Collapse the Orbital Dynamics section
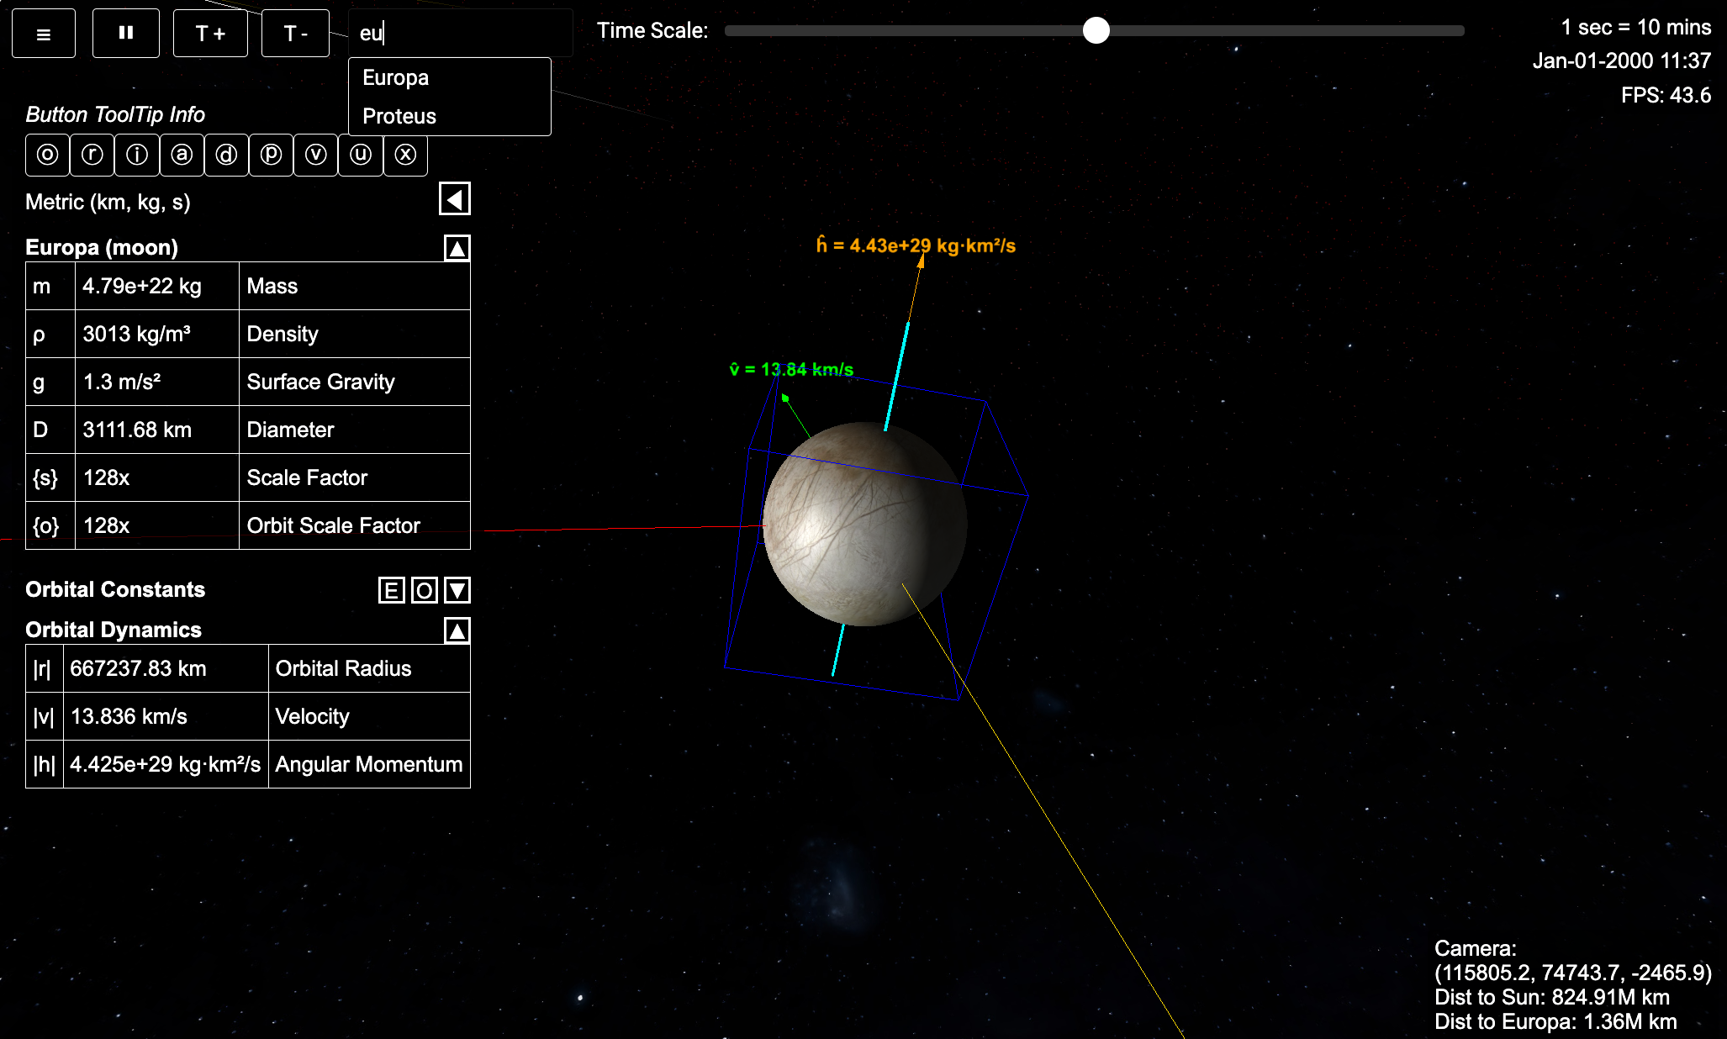 (x=457, y=631)
